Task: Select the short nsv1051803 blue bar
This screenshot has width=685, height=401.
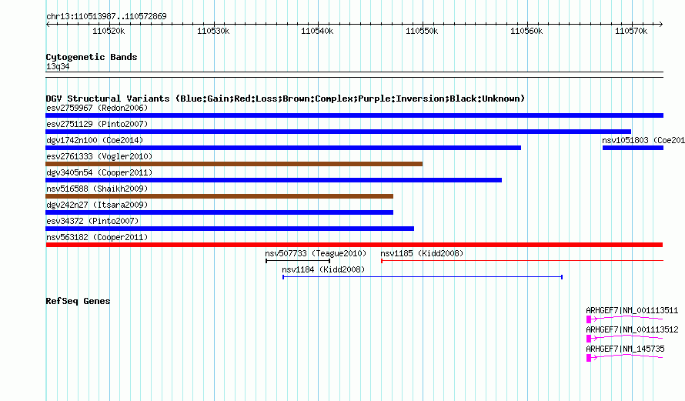Action: [633, 148]
